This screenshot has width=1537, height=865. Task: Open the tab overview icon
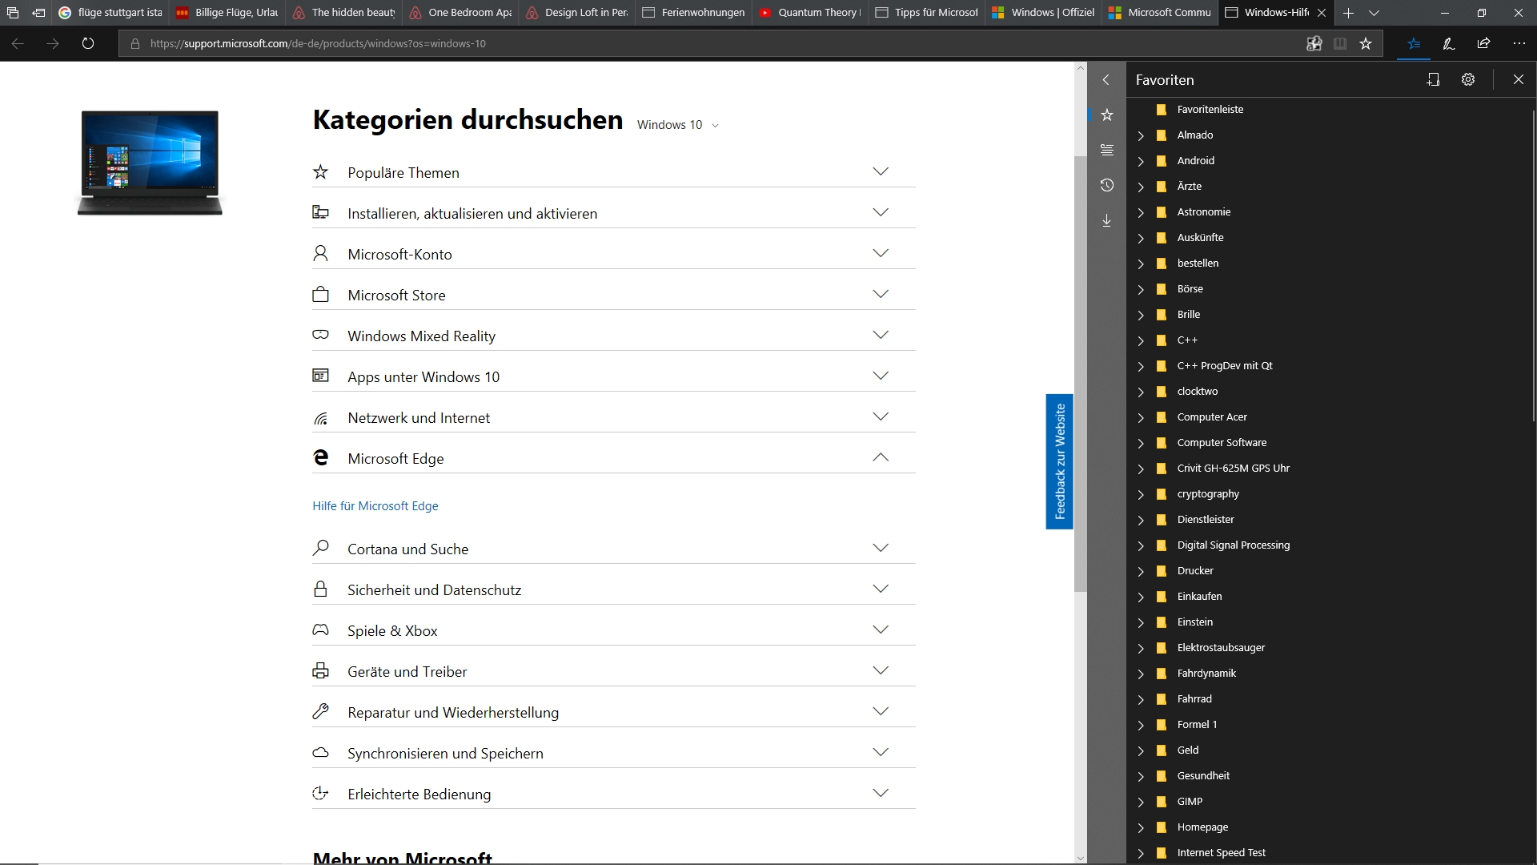[x=13, y=13]
